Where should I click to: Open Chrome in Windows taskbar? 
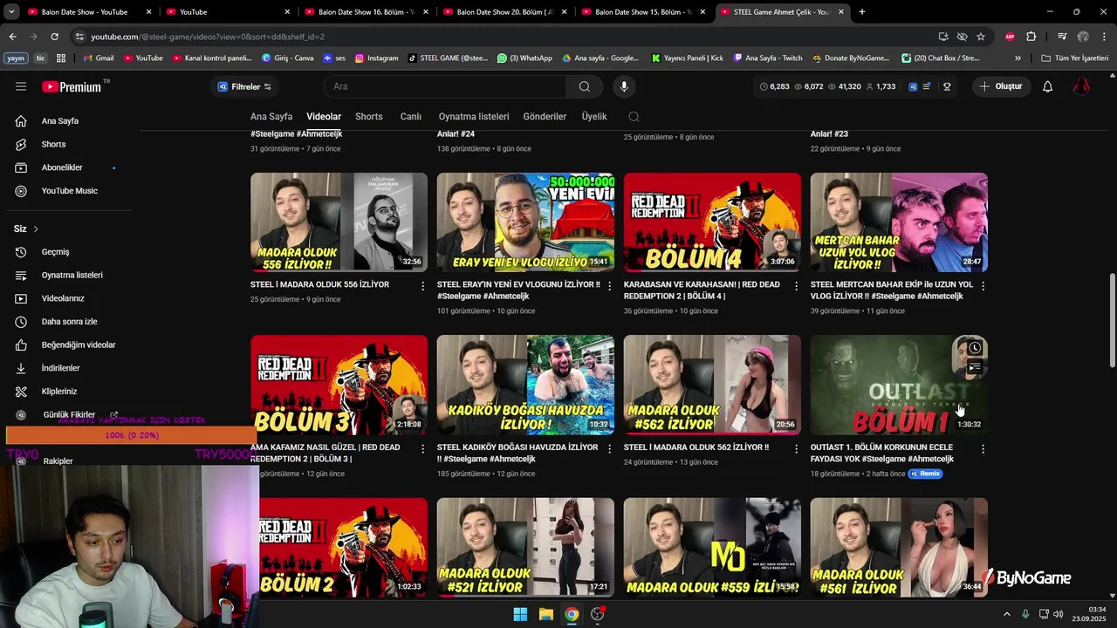[x=571, y=614]
